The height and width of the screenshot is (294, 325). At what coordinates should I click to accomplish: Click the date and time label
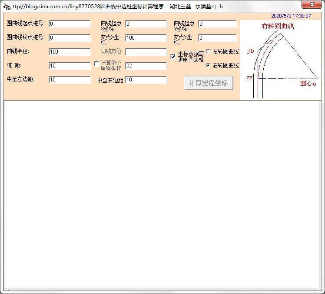pyautogui.click(x=291, y=16)
